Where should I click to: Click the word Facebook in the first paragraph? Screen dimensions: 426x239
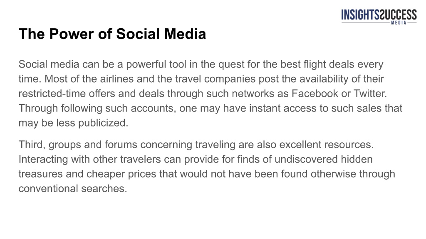[x=315, y=93]
